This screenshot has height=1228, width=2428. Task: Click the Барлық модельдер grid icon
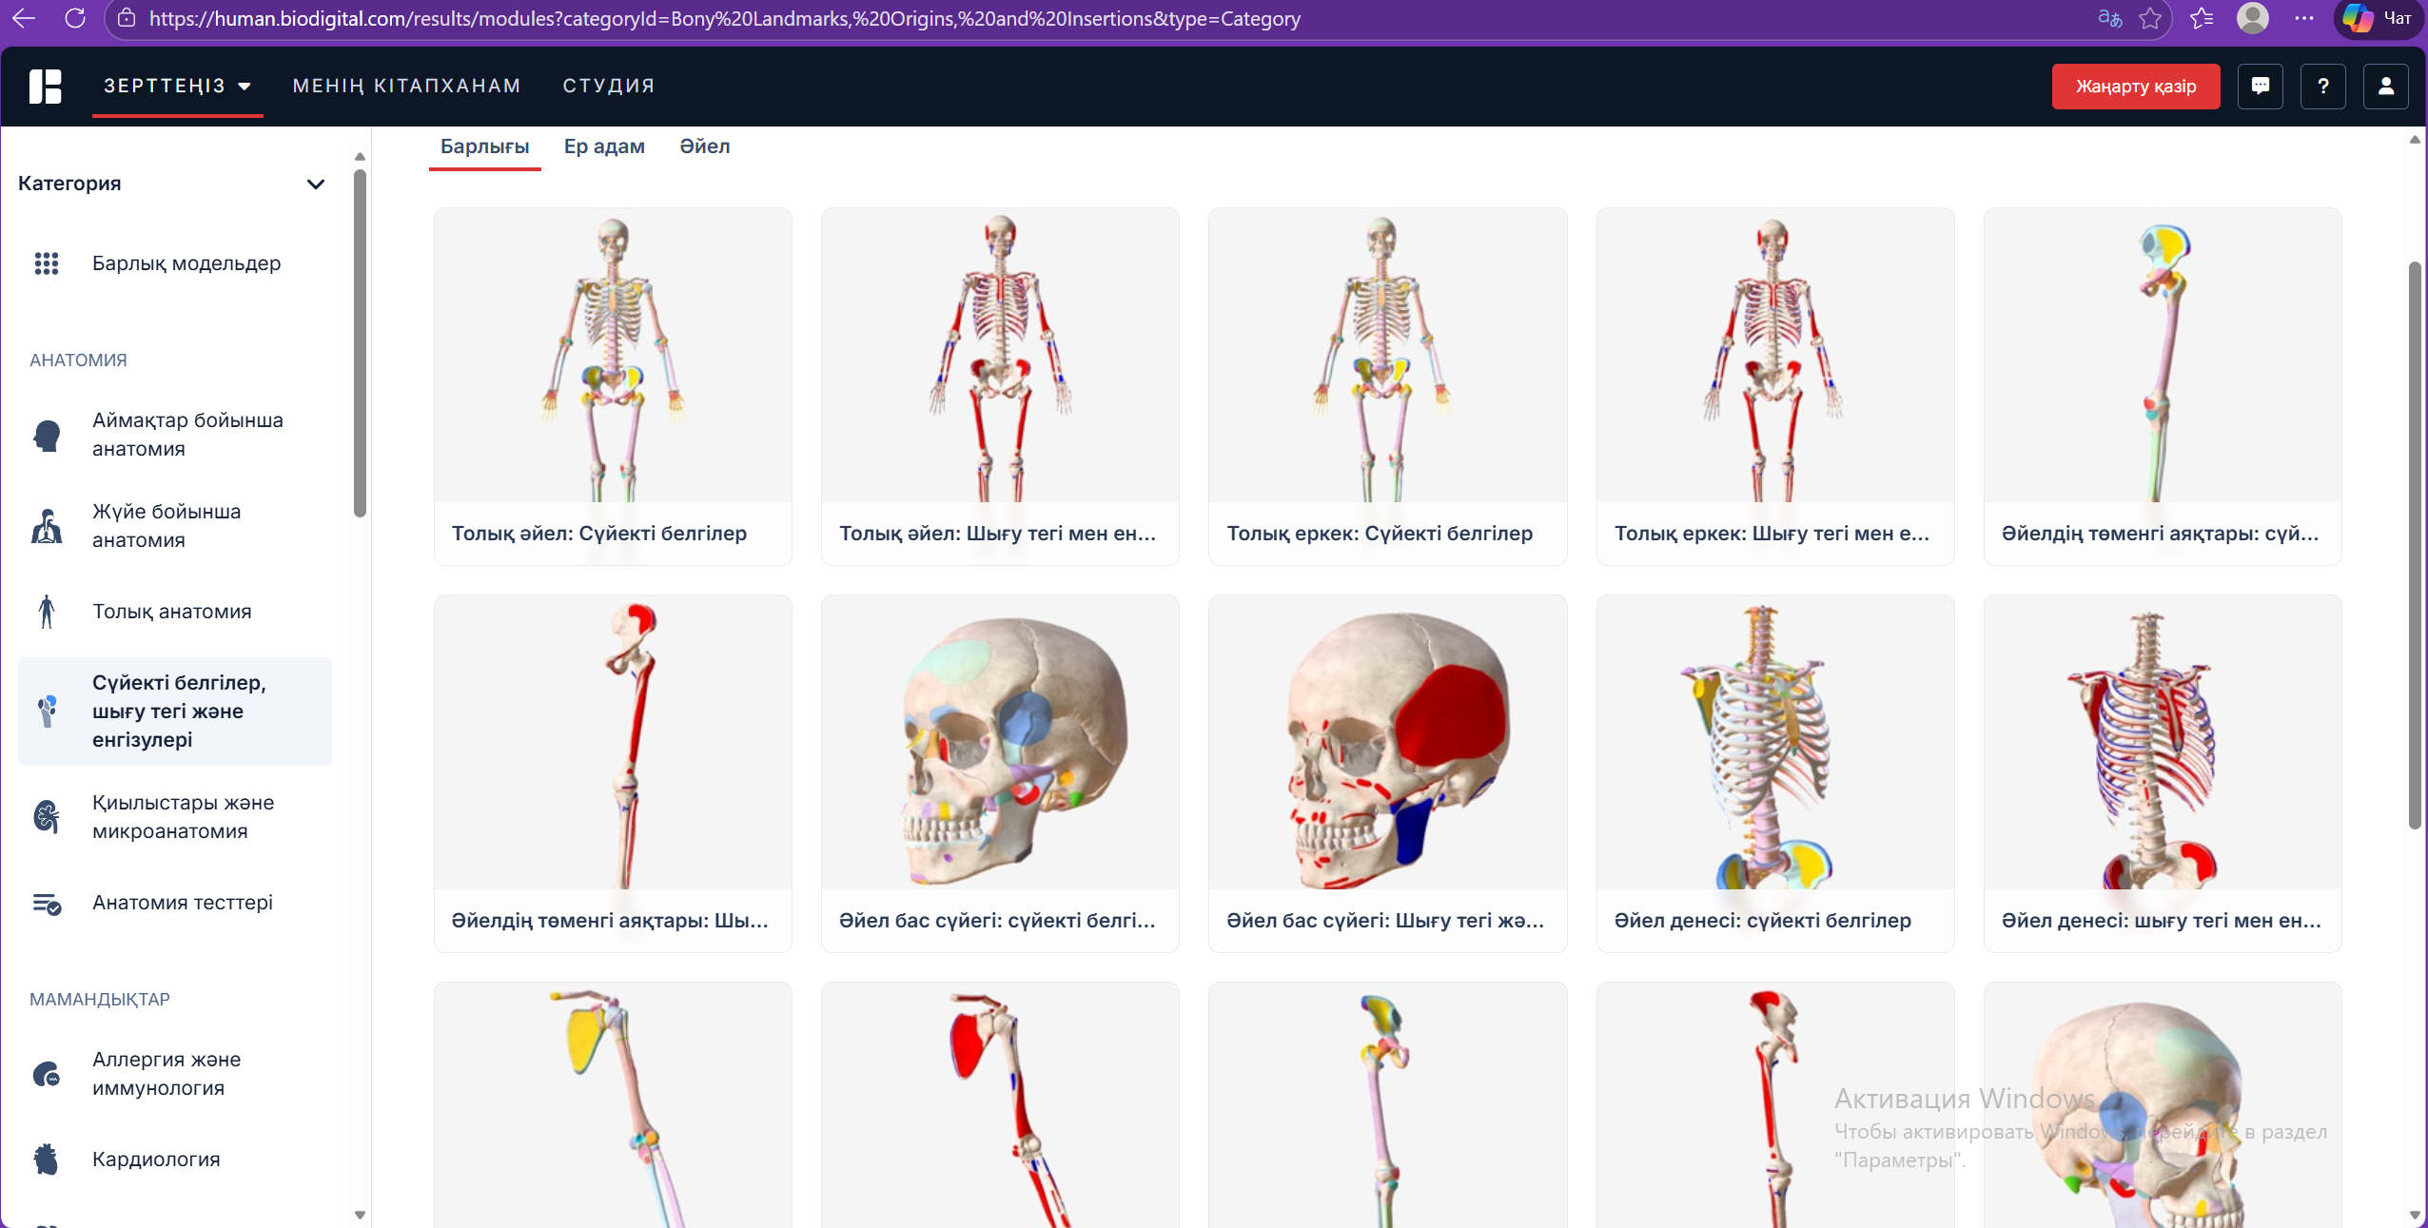pyautogui.click(x=46, y=263)
